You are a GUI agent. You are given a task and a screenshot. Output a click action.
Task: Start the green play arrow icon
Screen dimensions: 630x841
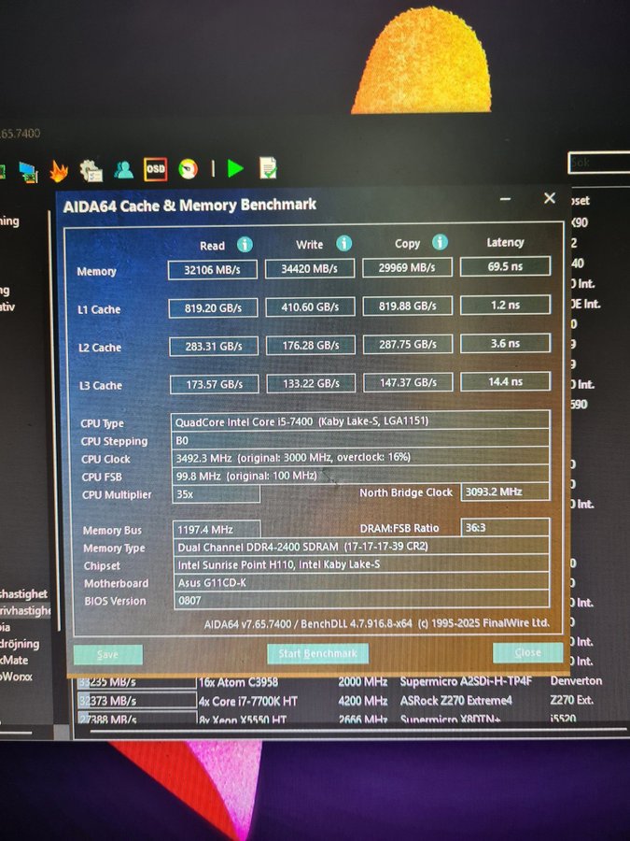tap(235, 168)
